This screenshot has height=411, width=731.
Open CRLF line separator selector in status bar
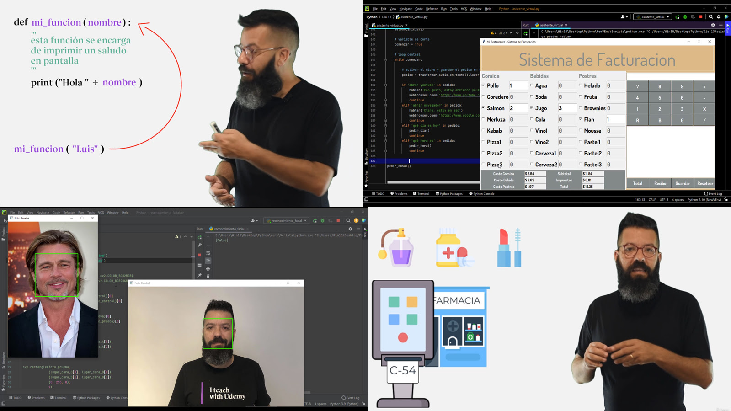(x=652, y=200)
